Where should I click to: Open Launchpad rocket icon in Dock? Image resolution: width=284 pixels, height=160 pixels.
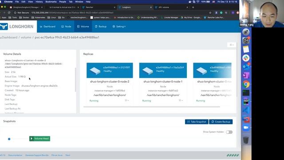(x=246, y=32)
